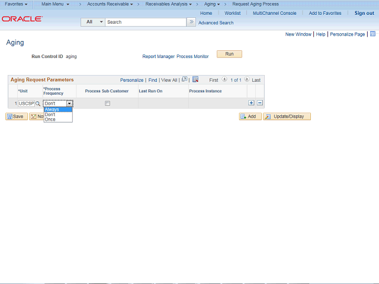Viewport: 379px width, 284px height.
Task: Expand the Favorites menu
Action: pyautogui.click(x=16, y=4)
